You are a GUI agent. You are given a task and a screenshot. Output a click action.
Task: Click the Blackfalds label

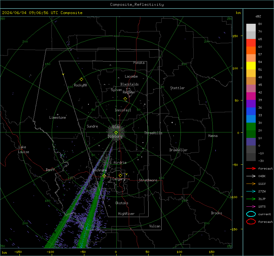click(129, 84)
